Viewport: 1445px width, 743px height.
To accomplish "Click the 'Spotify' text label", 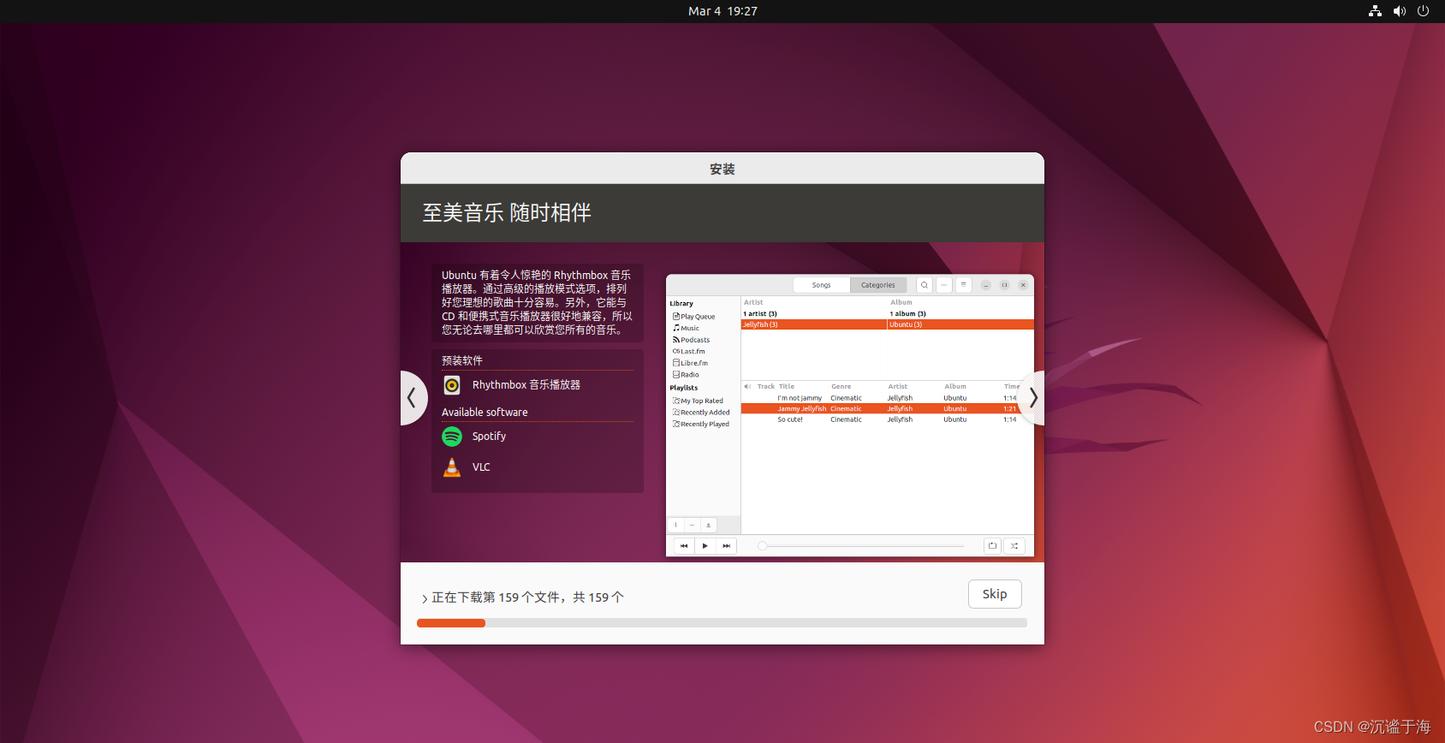I will [489, 437].
